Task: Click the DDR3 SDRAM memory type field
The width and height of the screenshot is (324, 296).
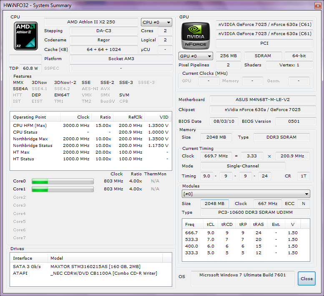Action: 281,137
